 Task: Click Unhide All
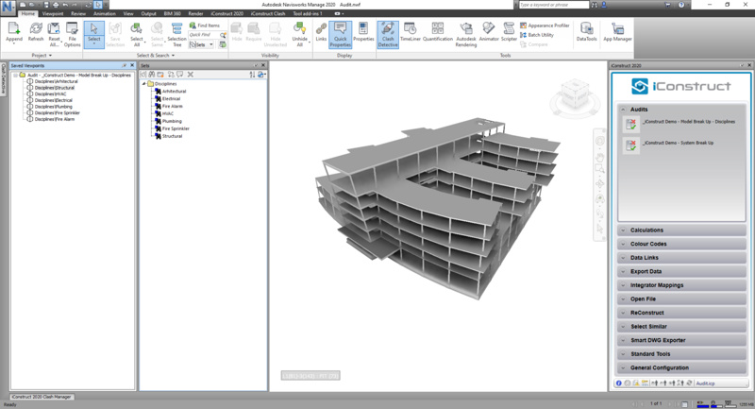coord(299,34)
